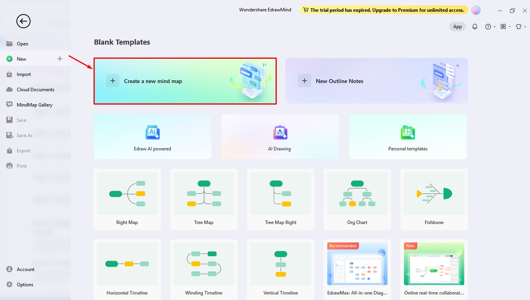Click Print in the sidebar
530x300 pixels.
pyautogui.click(x=35, y=166)
